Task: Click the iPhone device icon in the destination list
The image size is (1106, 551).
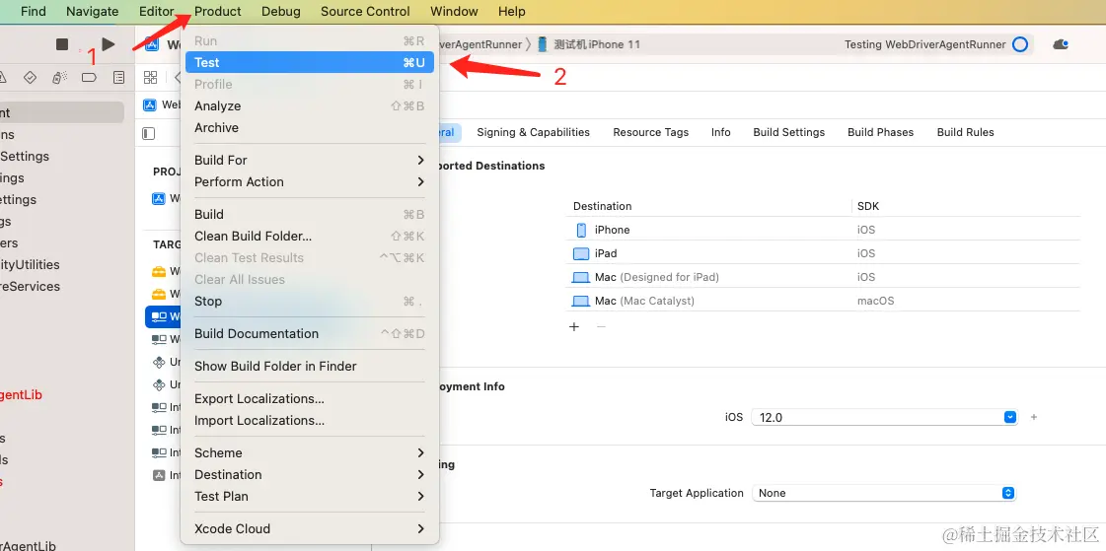Action: coord(581,230)
